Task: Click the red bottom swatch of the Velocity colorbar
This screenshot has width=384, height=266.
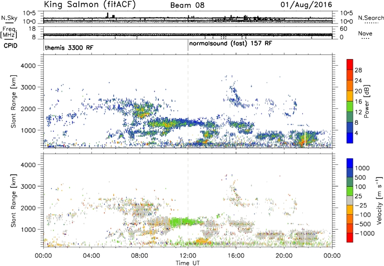Action: 350,238
